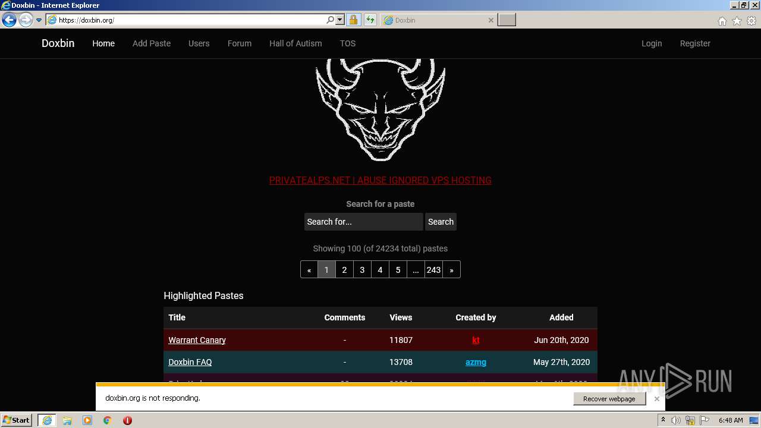Click the 'Jun 20th, 2020' date cell

click(x=561, y=340)
